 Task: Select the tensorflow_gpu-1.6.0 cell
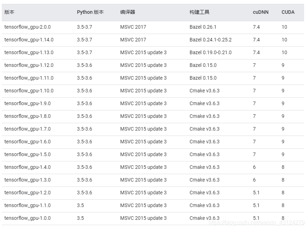coord(28,142)
